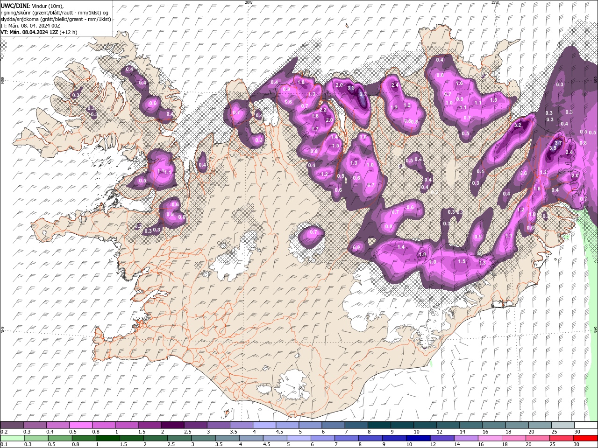Screen dimensions: 598x448
Task: Click the light gray 25 swatch in the upper legend row
Action: click(x=563, y=425)
